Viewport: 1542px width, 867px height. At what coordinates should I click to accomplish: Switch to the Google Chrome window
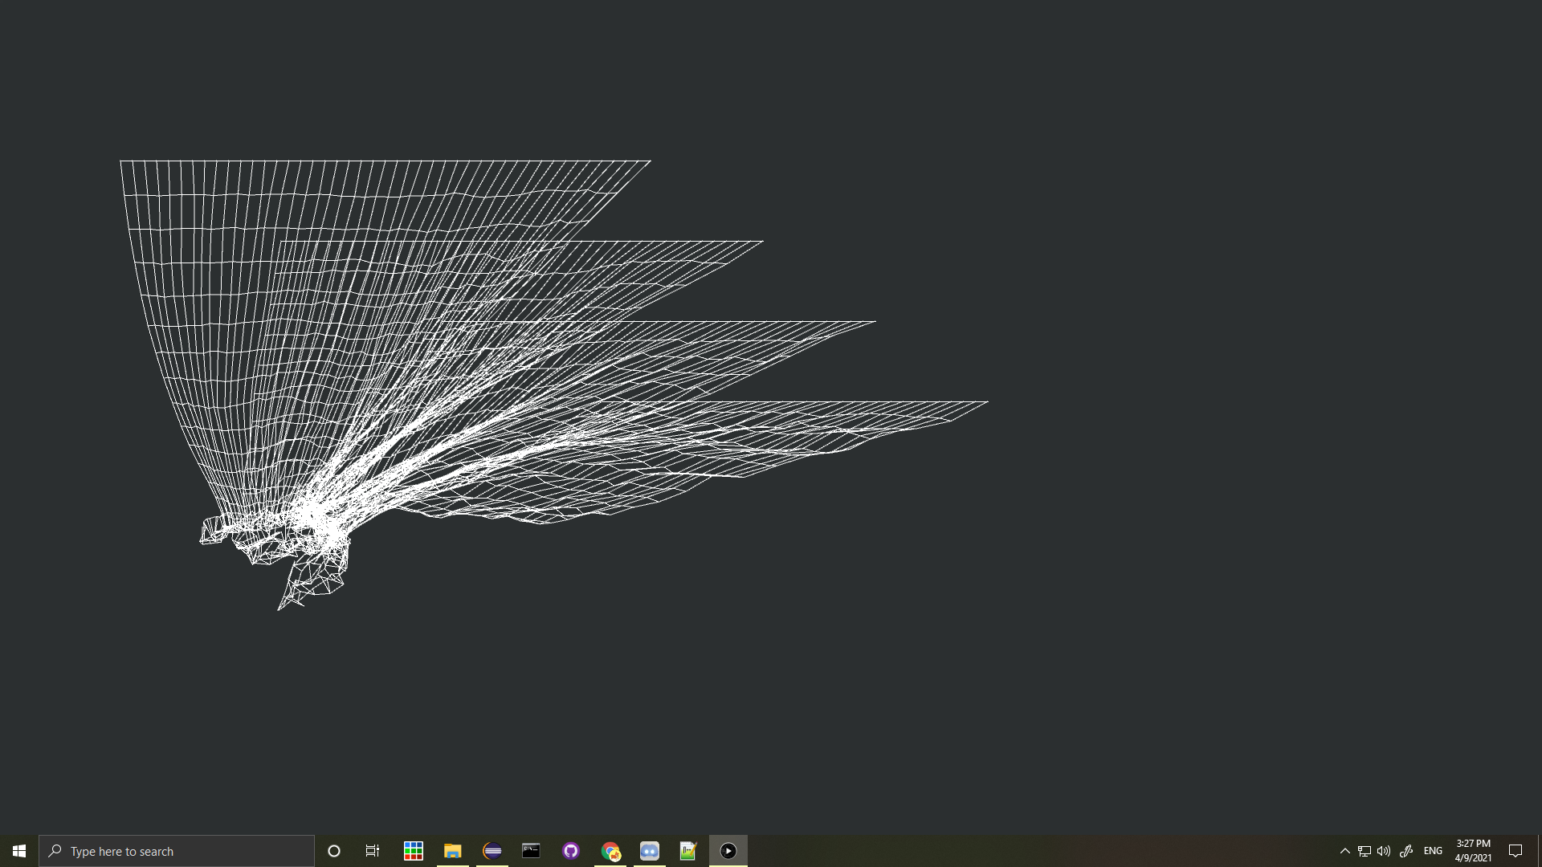[x=610, y=851]
